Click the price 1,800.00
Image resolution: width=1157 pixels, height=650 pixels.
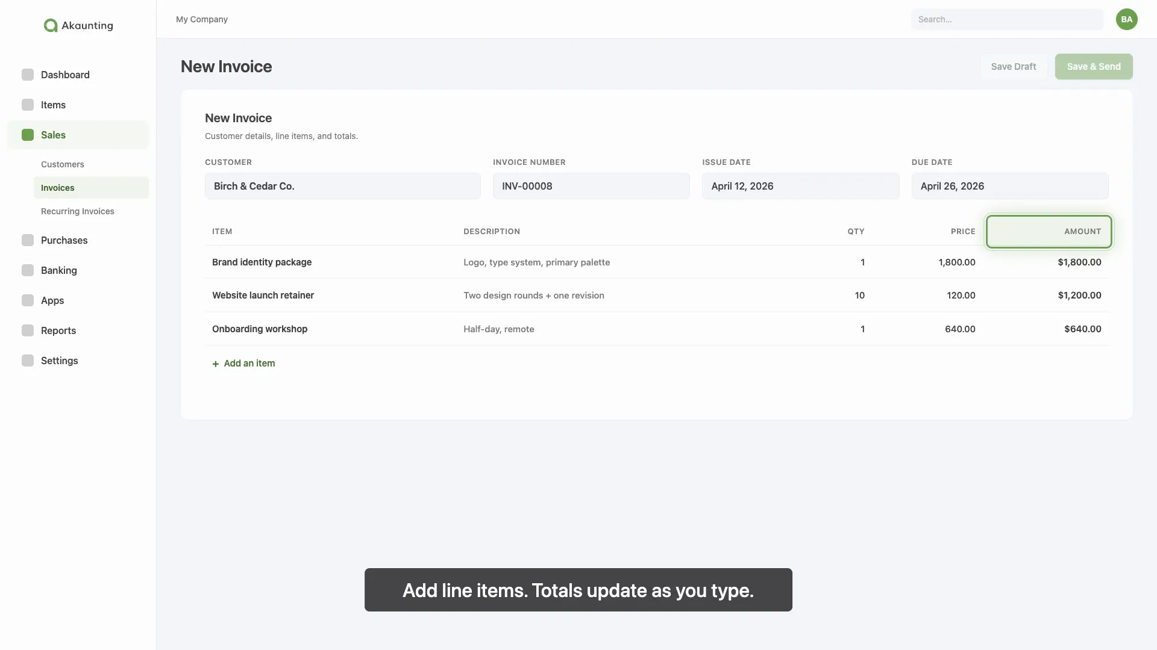click(x=957, y=262)
